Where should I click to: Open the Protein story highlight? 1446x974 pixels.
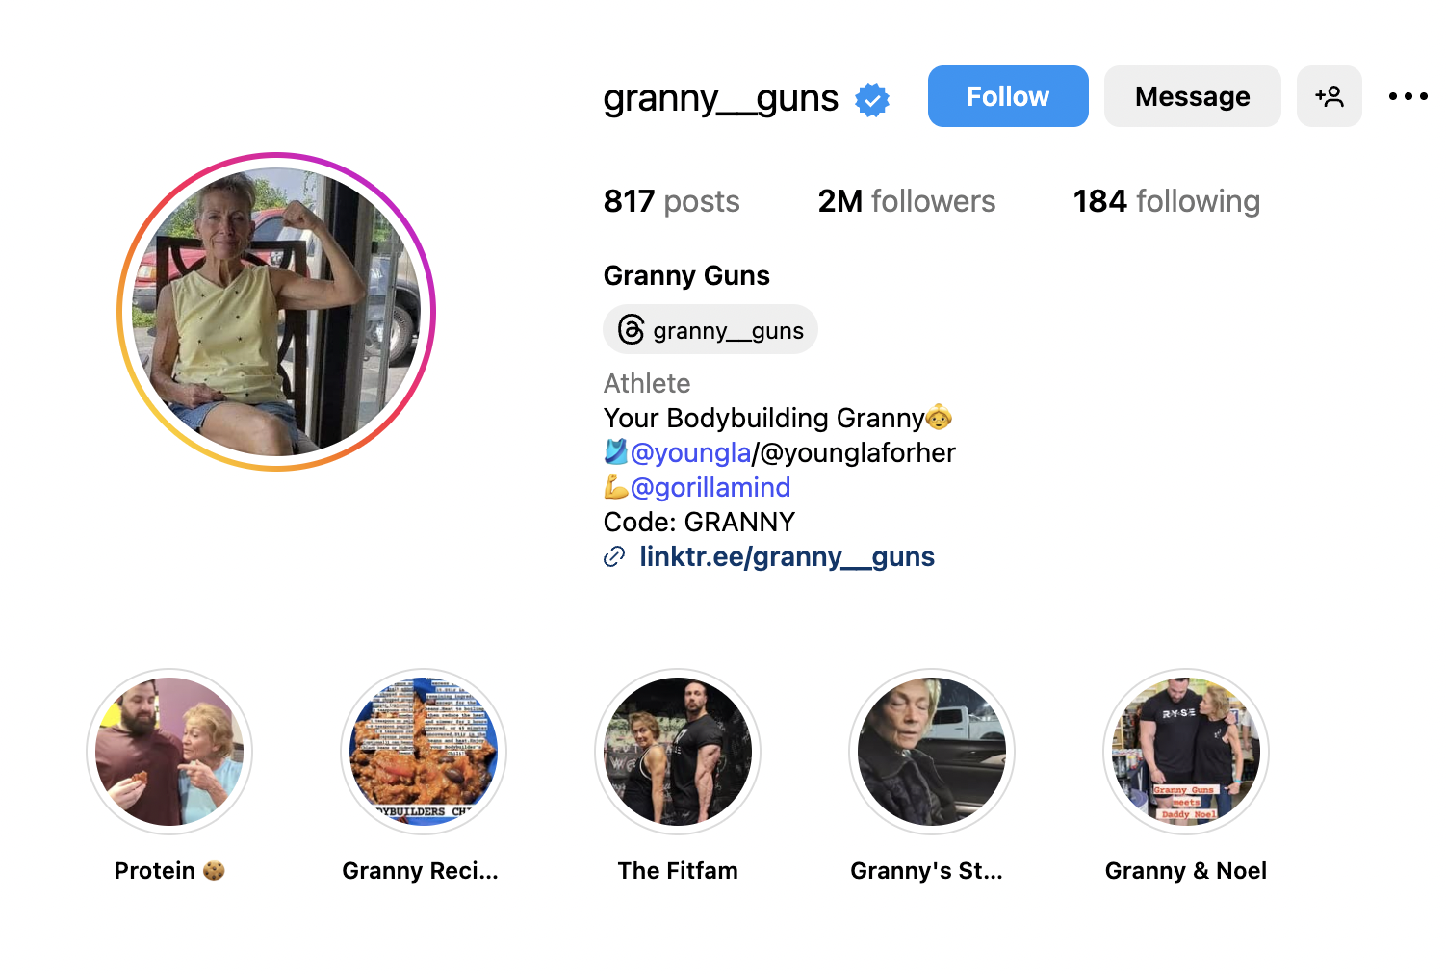point(169,752)
